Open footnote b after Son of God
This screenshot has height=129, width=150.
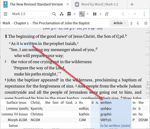tap(126, 35)
